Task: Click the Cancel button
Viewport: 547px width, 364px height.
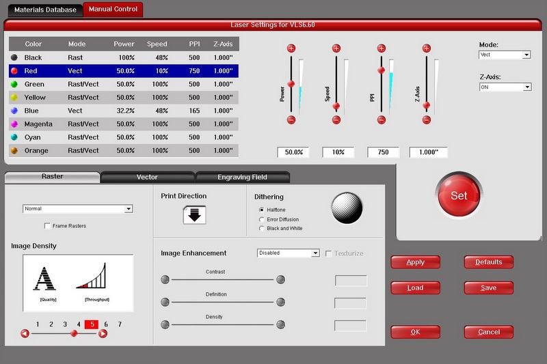Action: pos(488,332)
